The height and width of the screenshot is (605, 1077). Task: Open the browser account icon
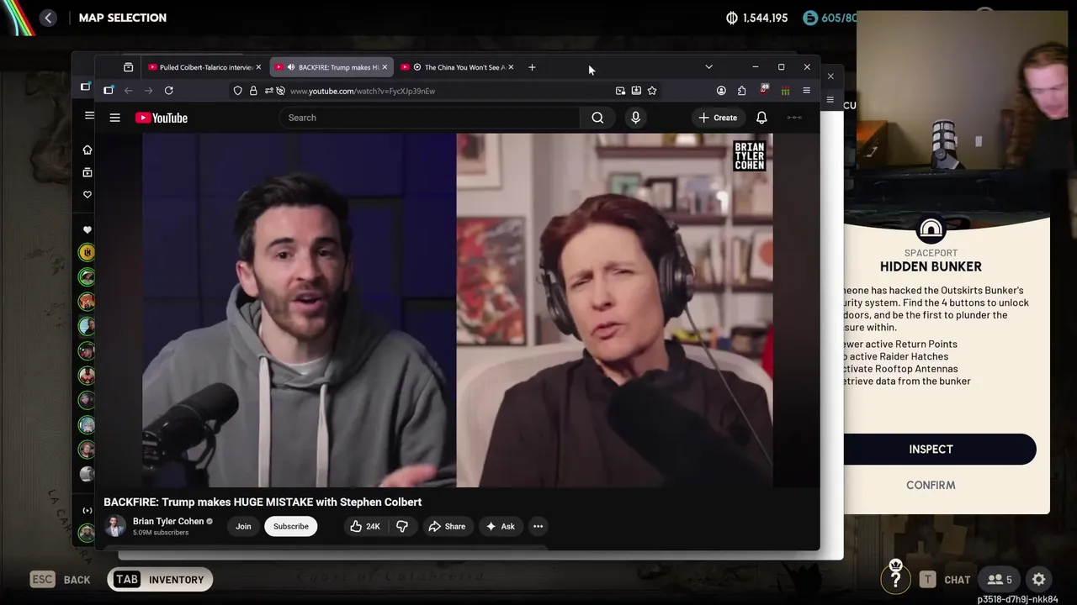point(721,91)
